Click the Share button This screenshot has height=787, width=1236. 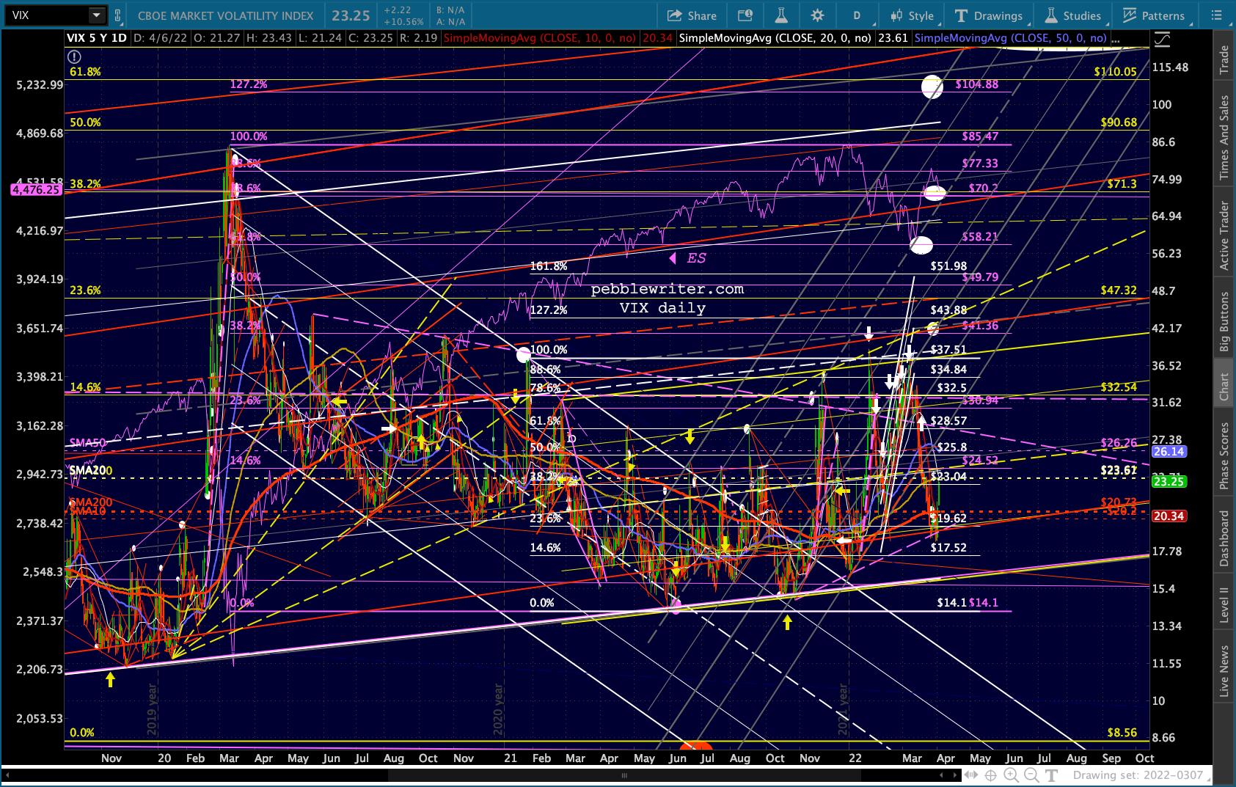pos(692,15)
